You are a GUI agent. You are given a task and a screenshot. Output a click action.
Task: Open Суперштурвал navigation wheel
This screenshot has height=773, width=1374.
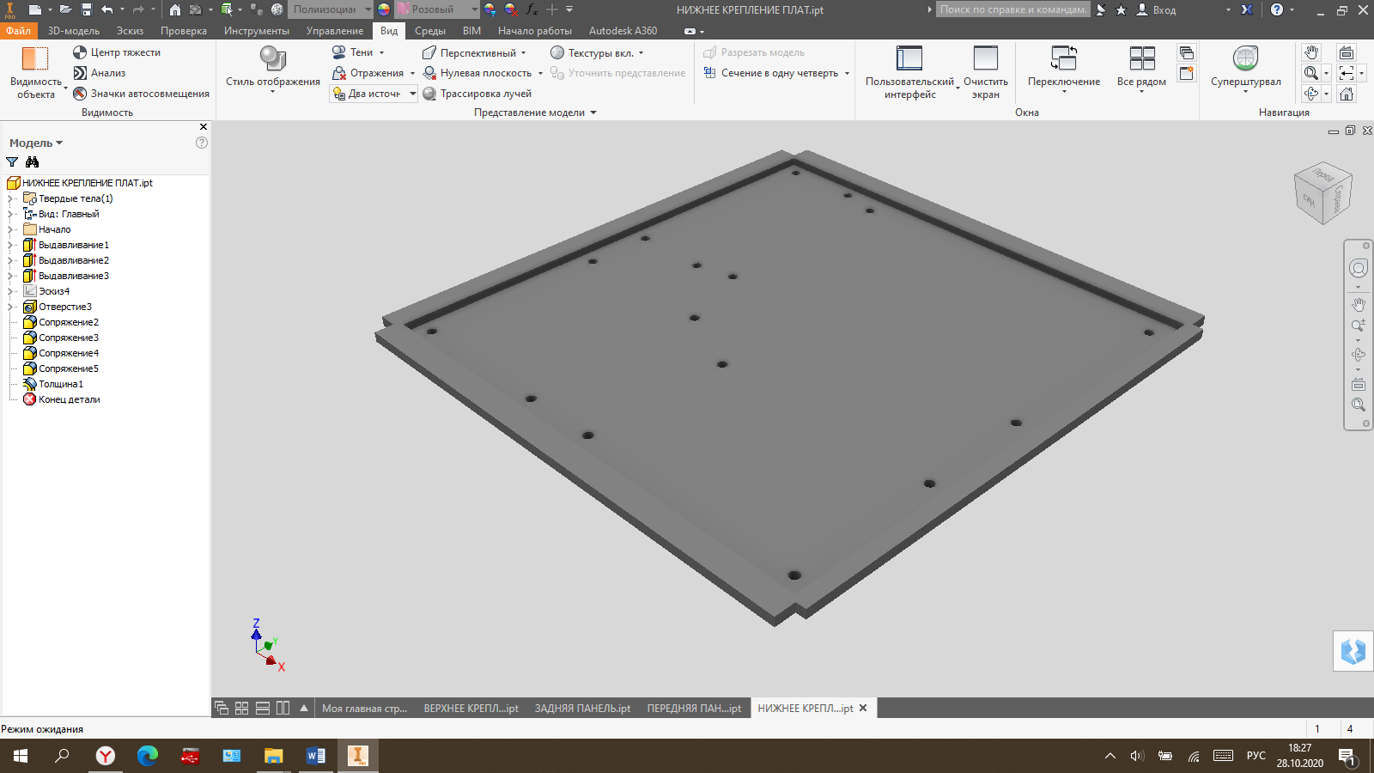pos(1245,69)
